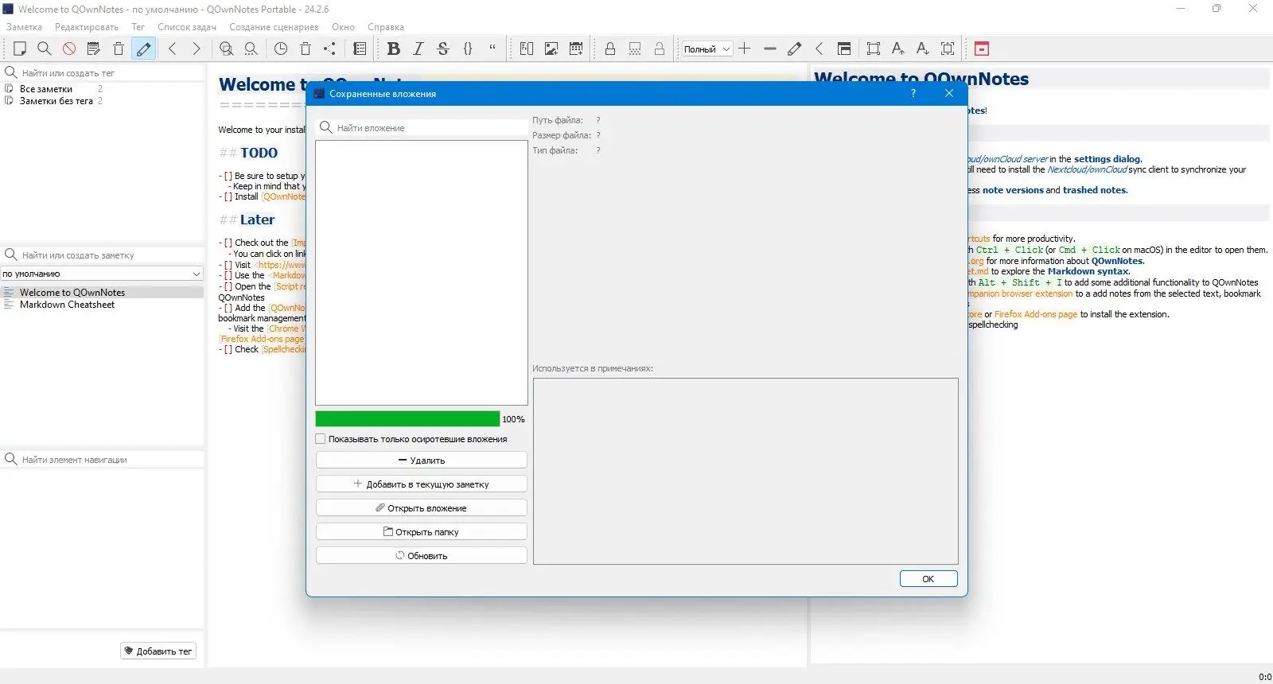The image size is (1273, 684).
Task: Click the red window icon in toolbar
Action: coord(982,49)
